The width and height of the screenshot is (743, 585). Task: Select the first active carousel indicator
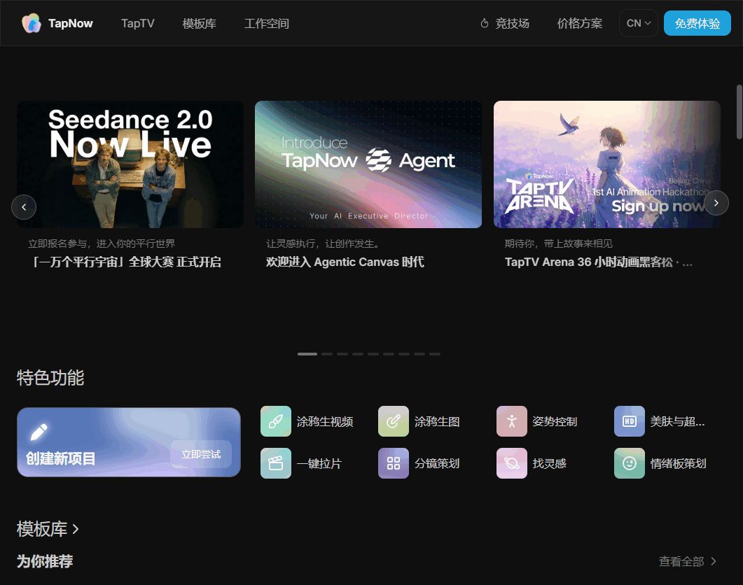click(x=307, y=354)
